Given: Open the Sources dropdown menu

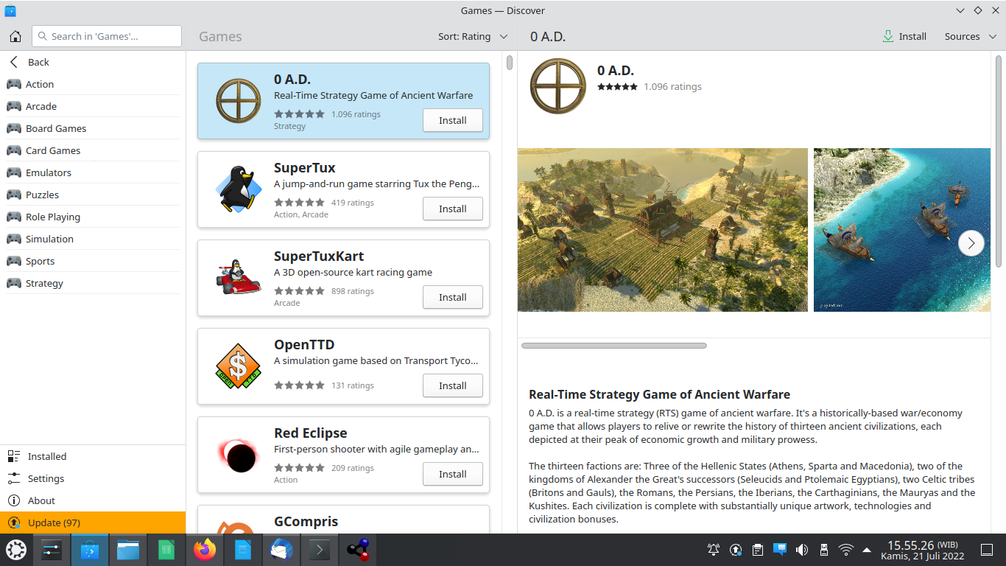Looking at the screenshot, I should pyautogui.click(x=969, y=36).
